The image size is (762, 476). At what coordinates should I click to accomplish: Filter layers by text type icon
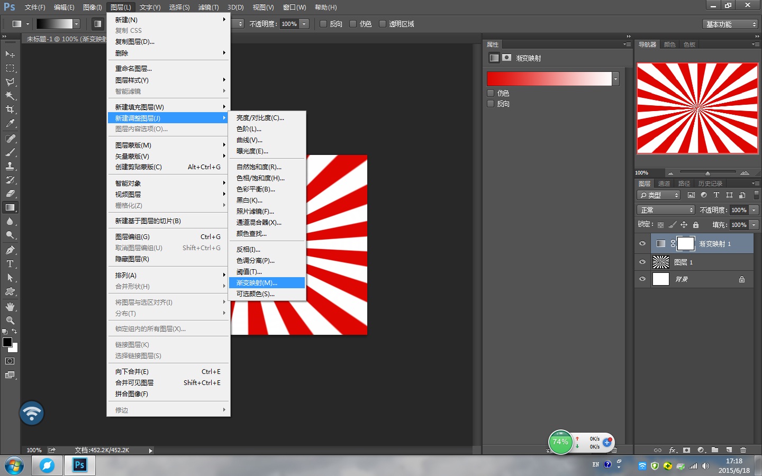[x=716, y=195]
